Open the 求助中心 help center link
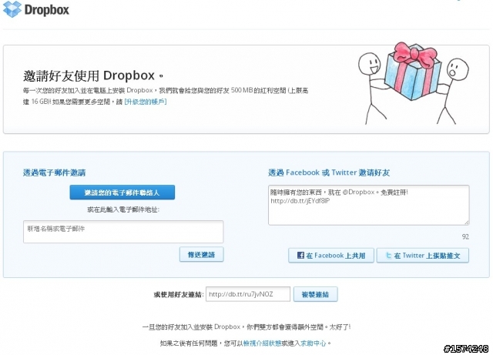Image resolution: width=493 pixels, height=355 pixels. [x=314, y=343]
